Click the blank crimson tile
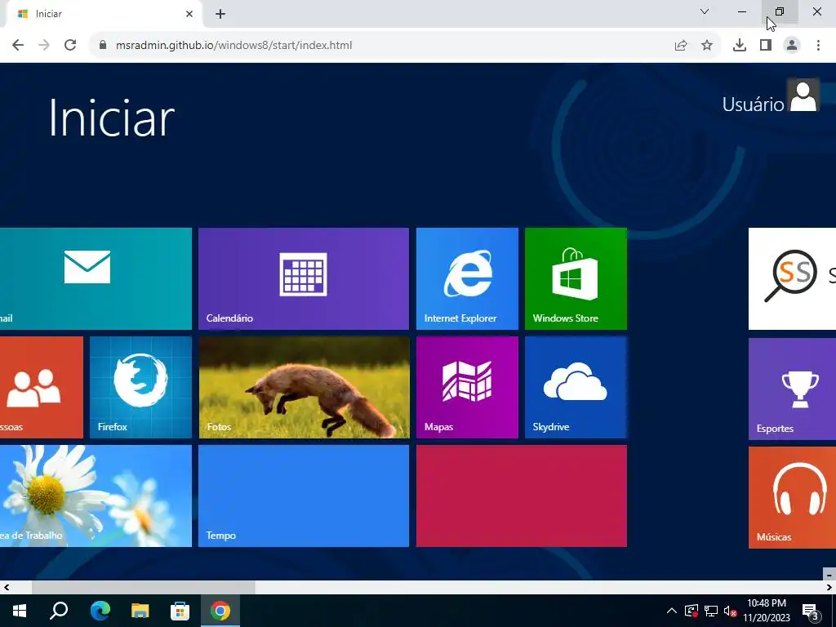 coord(522,496)
